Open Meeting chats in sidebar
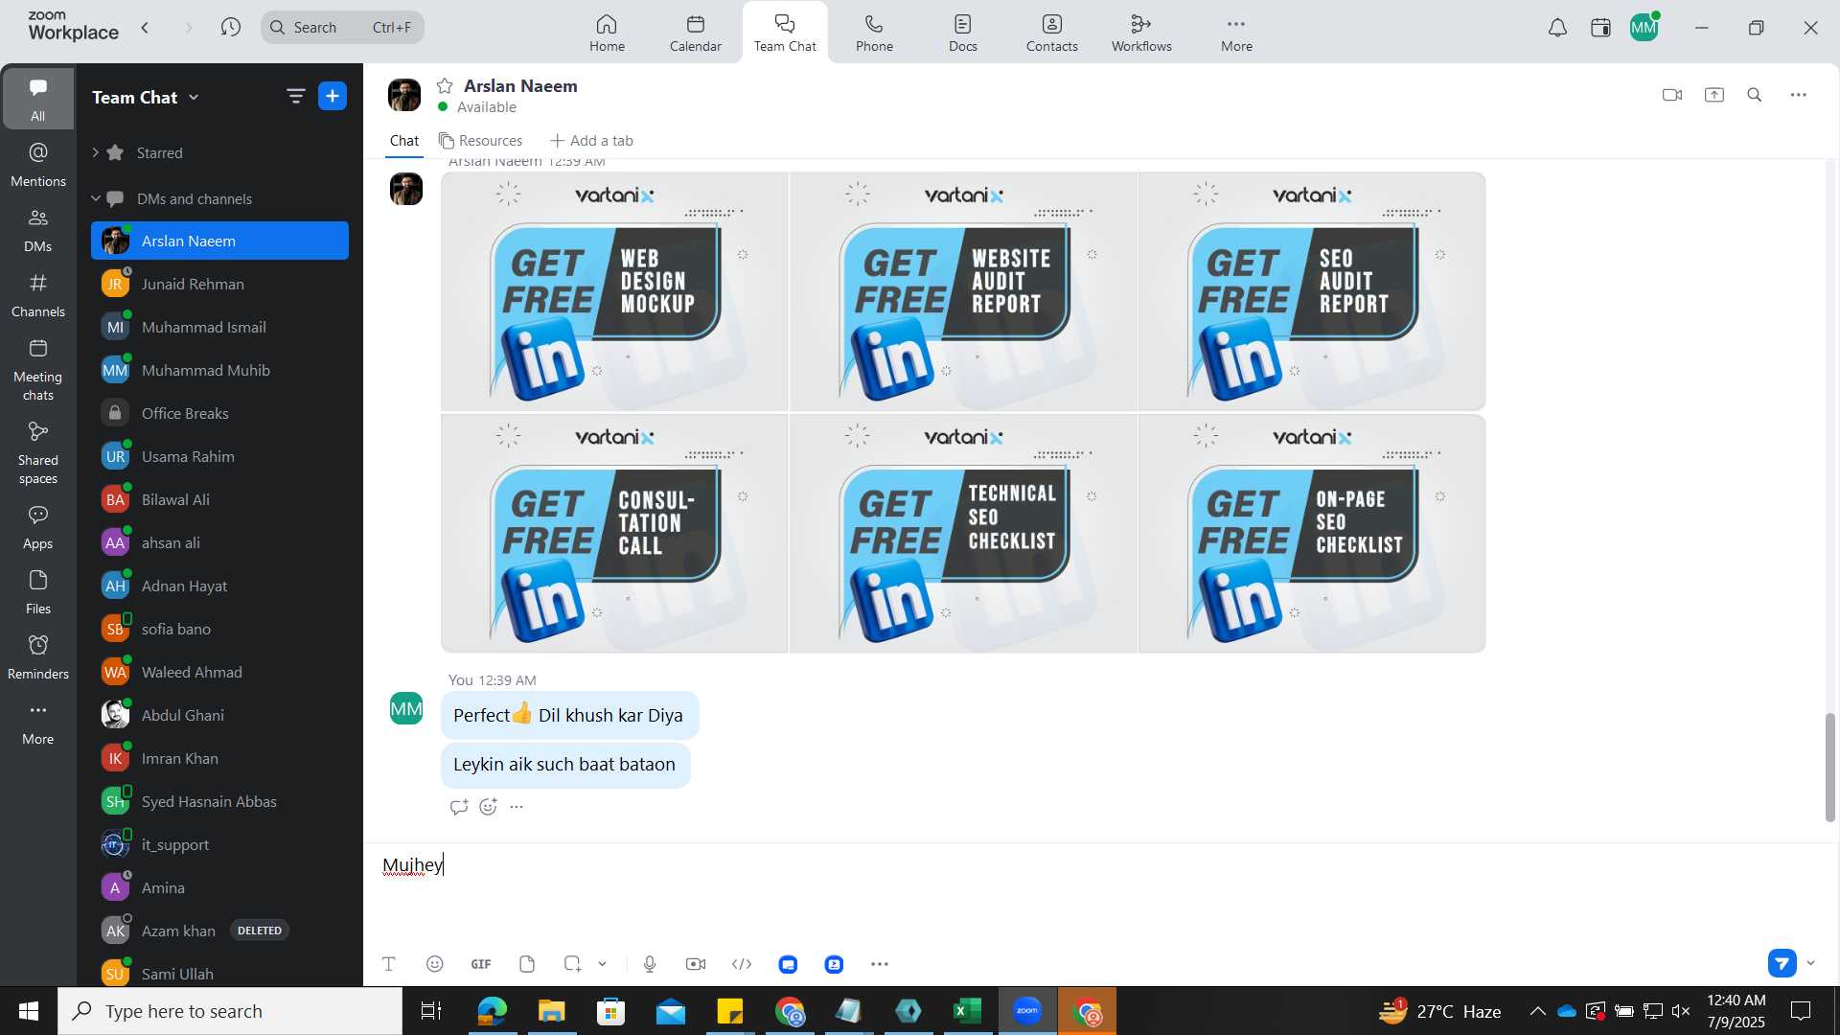This screenshot has width=1840, height=1035. (x=38, y=370)
